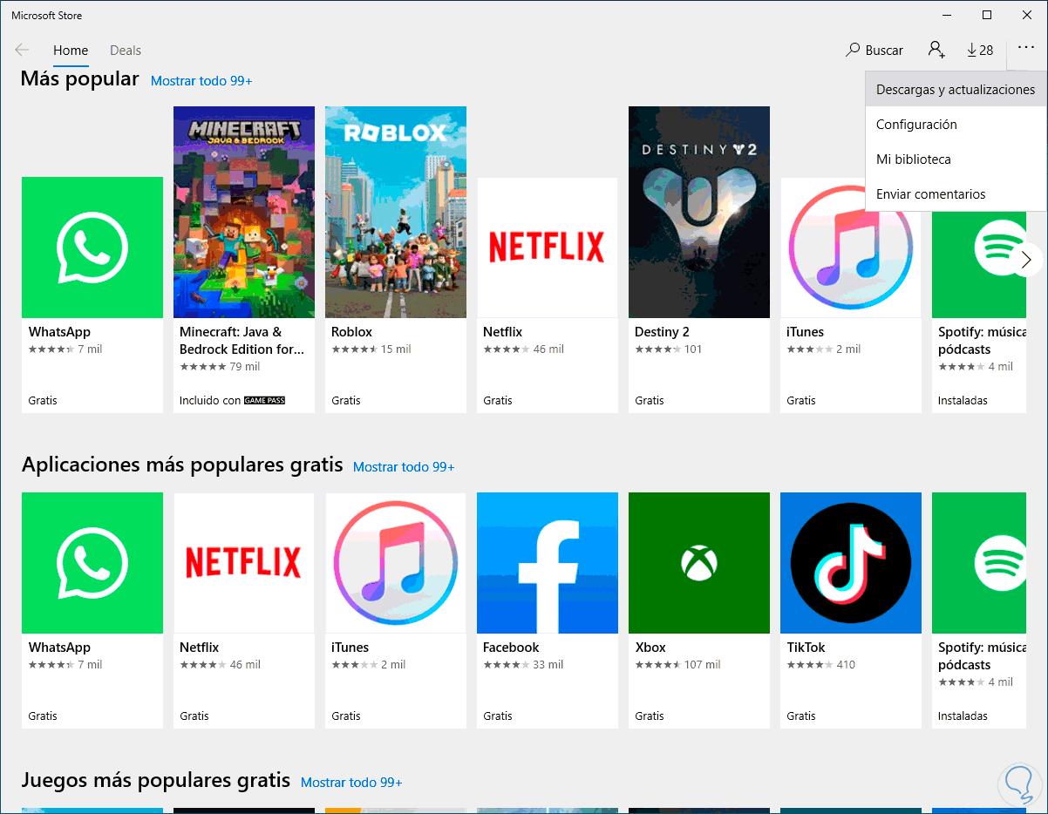Click the Más popular section heading
The height and width of the screenshot is (814, 1048).
pyautogui.click(x=80, y=79)
